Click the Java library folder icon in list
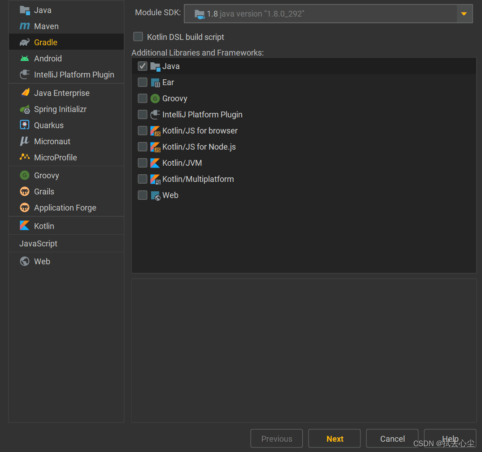Screen dimensions: 482x452 point(155,67)
